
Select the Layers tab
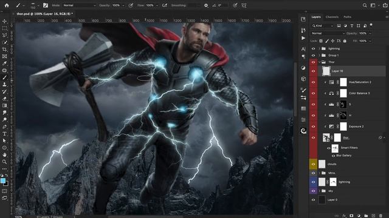coord(316,17)
